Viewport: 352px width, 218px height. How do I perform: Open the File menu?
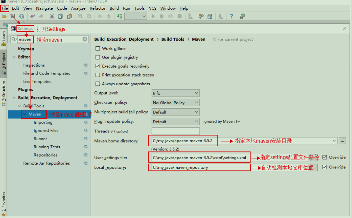click(5, 8)
